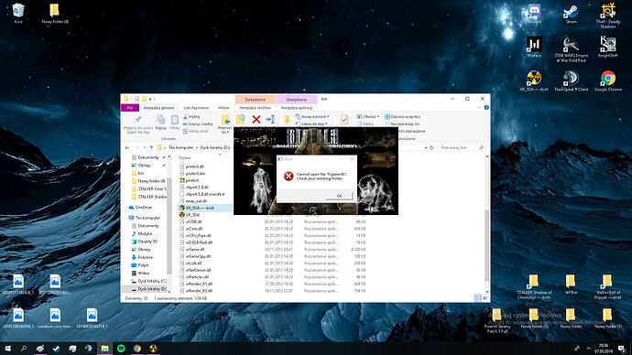This screenshot has height=355, width=632.
Task: Open Kosz recycle bin on desktop
Action: pyautogui.click(x=18, y=14)
